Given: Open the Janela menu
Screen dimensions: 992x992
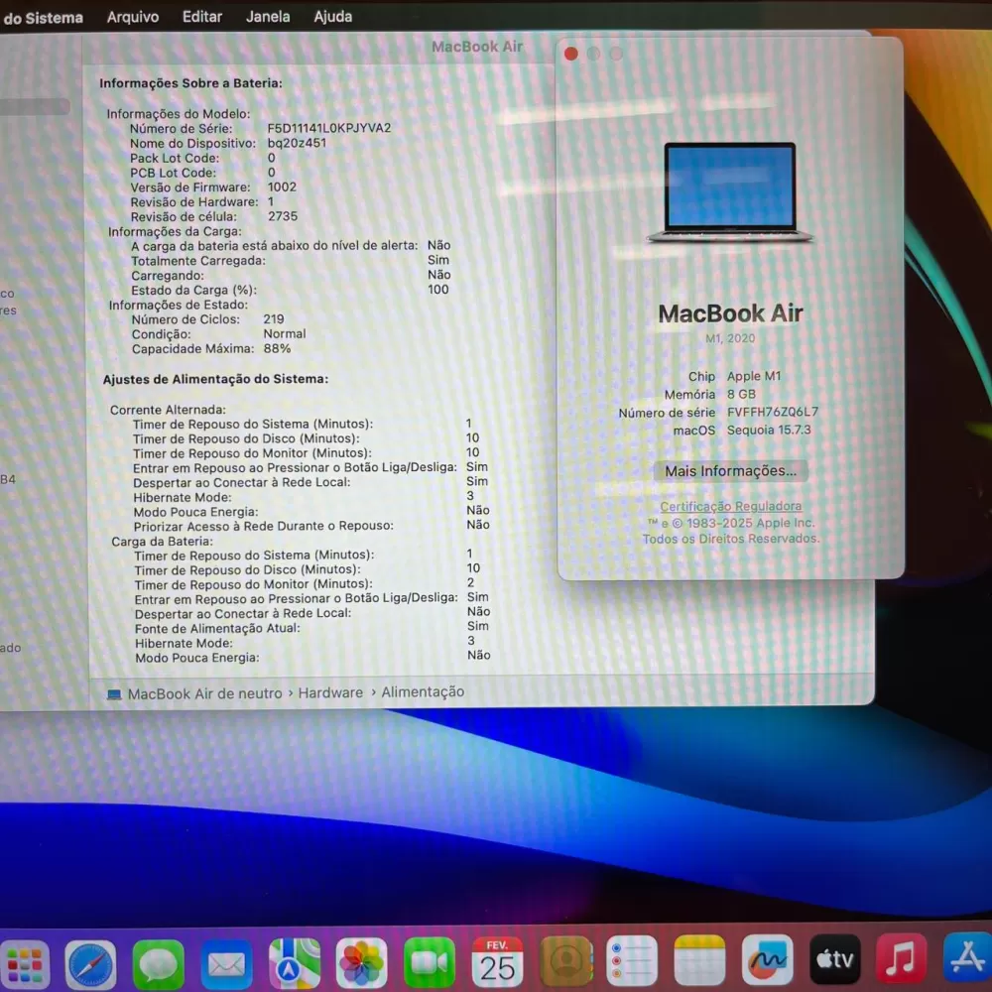Looking at the screenshot, I should pos(268,17).
